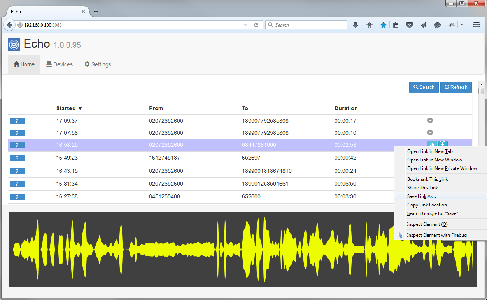The width and height of the screenshot is (487, 300).
Task: Download recording of the 16:58:25 call
Action: [443, 145]
